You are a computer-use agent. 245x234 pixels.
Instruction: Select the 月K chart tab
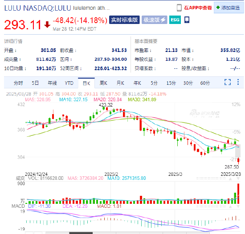pyautogui.click(x=120, y=83)
